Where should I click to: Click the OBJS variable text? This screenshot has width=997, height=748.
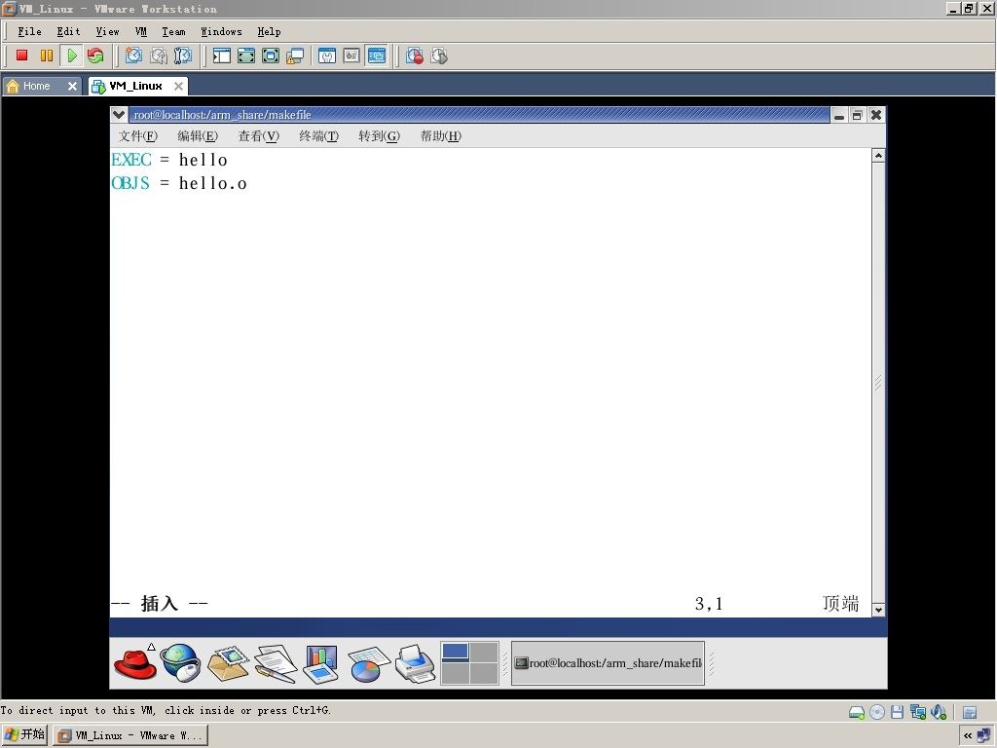coord(130,183)
